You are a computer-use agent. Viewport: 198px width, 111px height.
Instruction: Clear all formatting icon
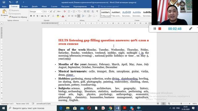click(x=65, y=11)
